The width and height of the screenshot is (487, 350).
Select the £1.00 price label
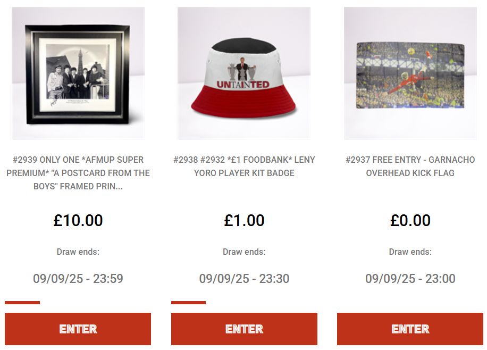click(244, 220)
